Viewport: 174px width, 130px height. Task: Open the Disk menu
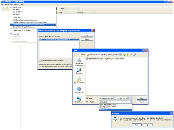point(11,5)
